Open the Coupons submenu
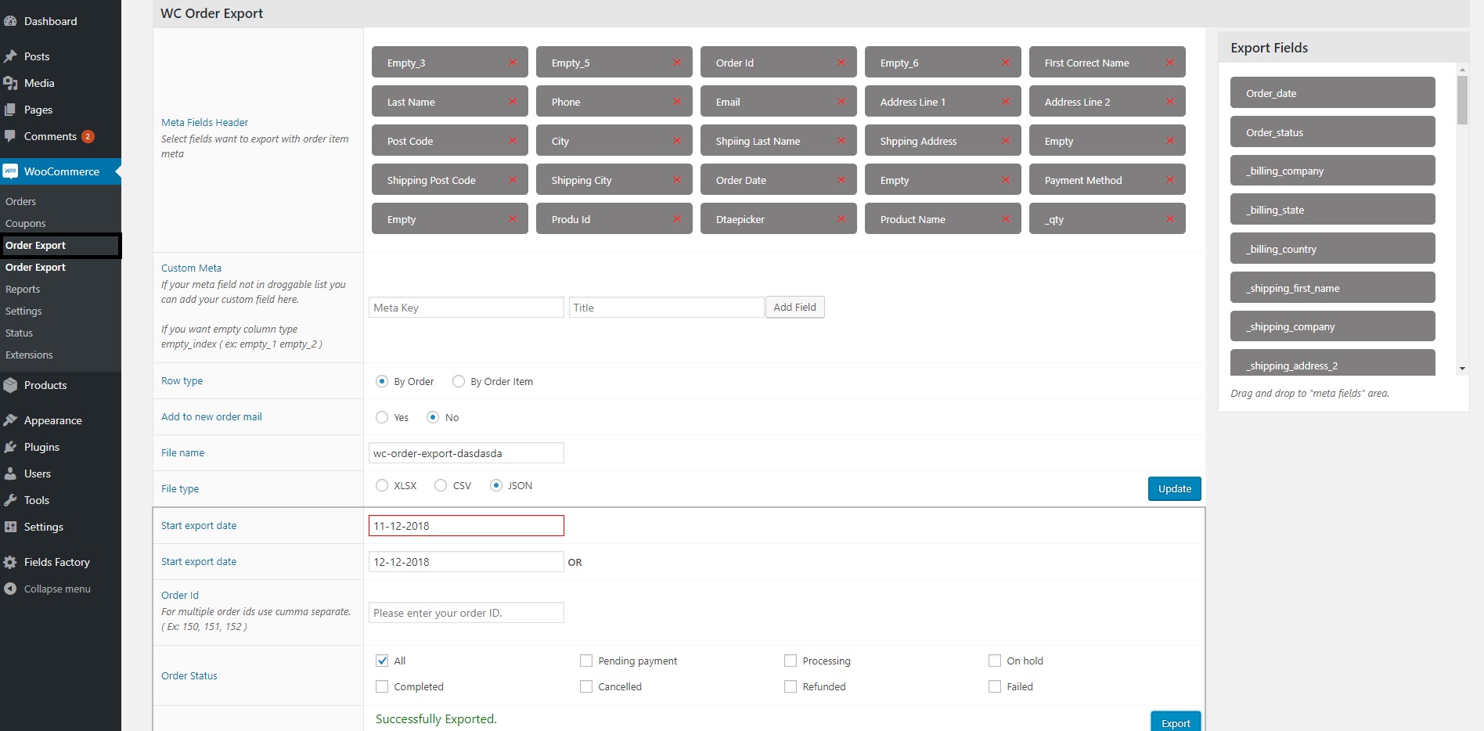This screenshot has height=731, width=1484. [x=25, y=223]
